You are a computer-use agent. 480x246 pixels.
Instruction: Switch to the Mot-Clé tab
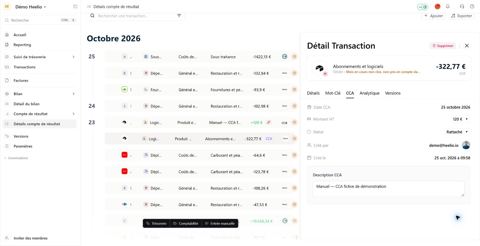pos(333,93)
